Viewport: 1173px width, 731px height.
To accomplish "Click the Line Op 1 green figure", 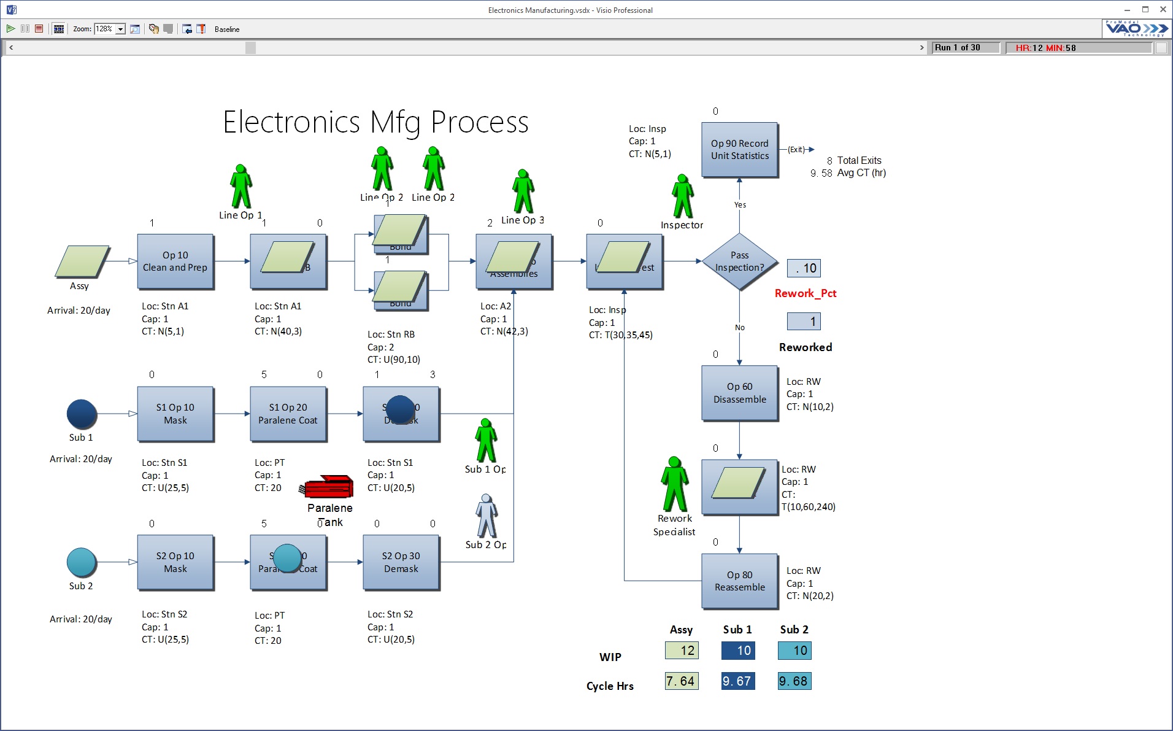I will pos(240,187).
